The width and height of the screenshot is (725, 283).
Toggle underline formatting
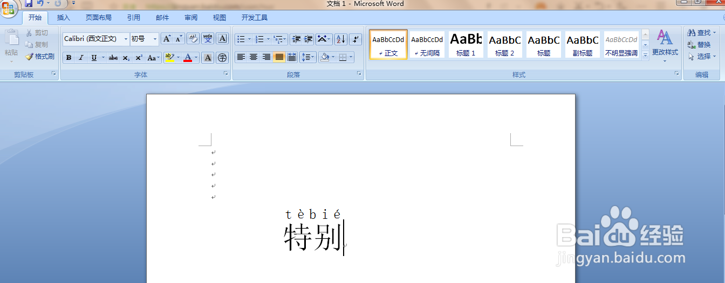[94, 58]
